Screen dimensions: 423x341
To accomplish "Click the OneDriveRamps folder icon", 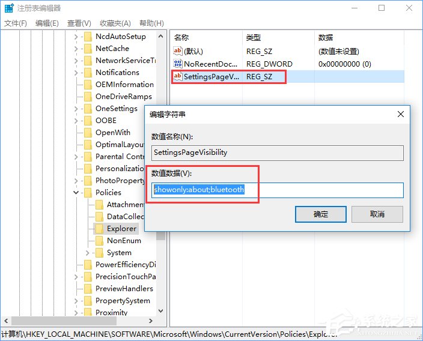I will pos(88,97).
